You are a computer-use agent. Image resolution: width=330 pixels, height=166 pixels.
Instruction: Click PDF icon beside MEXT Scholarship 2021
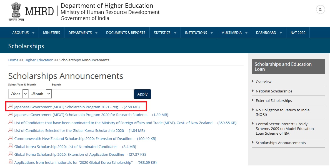(x=11, y=106)
